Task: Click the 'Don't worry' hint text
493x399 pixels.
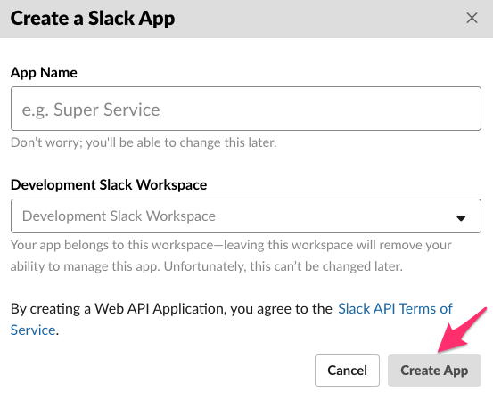Action: 144,142
